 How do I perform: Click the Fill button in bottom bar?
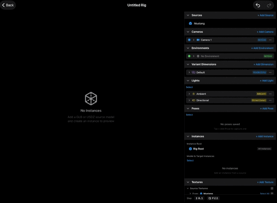click(213, 198)
